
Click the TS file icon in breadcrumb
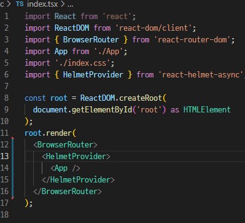click(x=20, y=4)
